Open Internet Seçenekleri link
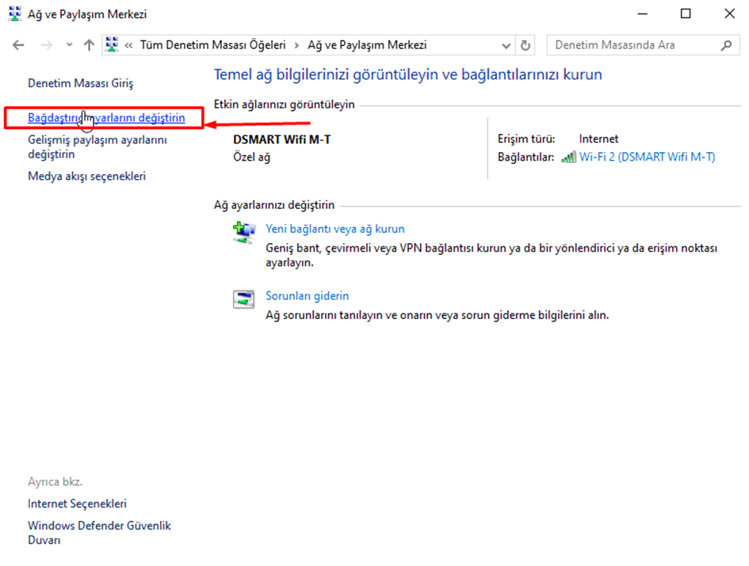749x566 pixels. [77, 503]
